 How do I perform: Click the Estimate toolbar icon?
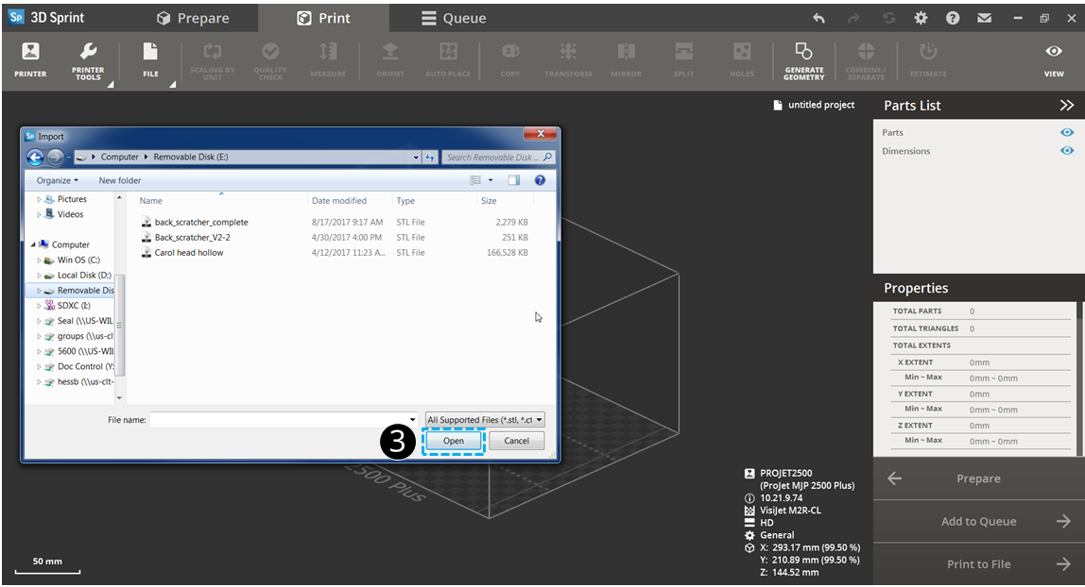pos(927,60)
